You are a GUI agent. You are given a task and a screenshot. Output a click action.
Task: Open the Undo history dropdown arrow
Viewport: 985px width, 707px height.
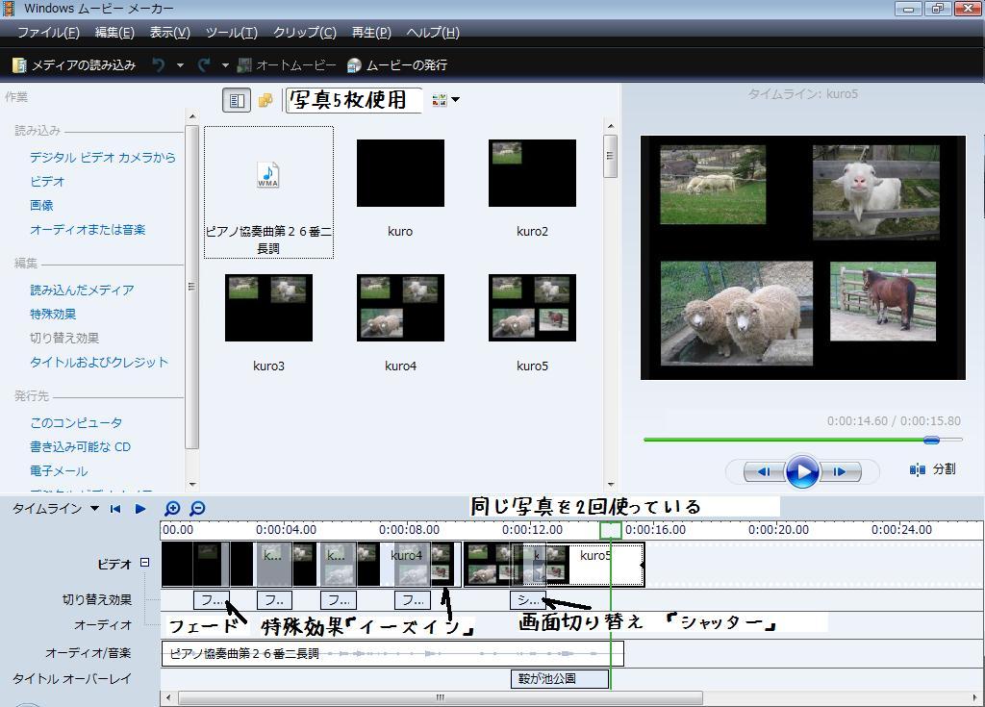[180, 64]
